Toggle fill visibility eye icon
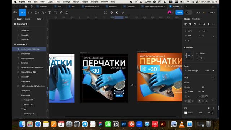Image resolution: width=231 pixels, height=130 pixels. coord(209,113)
